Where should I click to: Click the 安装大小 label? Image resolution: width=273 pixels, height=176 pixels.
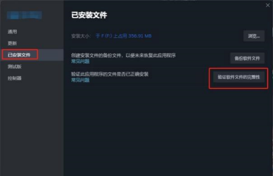(x=81, y=36)
